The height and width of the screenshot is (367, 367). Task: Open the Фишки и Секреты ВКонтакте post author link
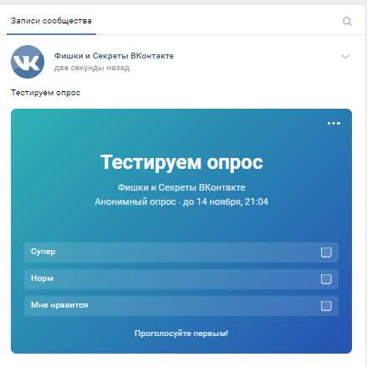tap(114, 56)
